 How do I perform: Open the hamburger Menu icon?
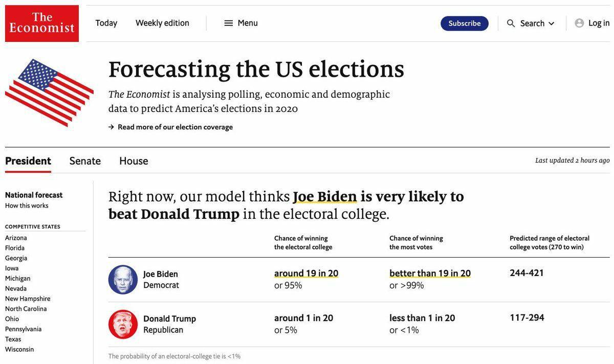point(229,23)
